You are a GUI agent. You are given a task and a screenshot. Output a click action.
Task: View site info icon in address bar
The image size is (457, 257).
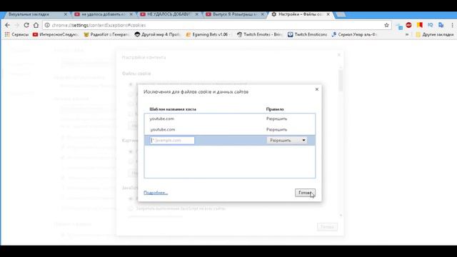pos(47,26)
